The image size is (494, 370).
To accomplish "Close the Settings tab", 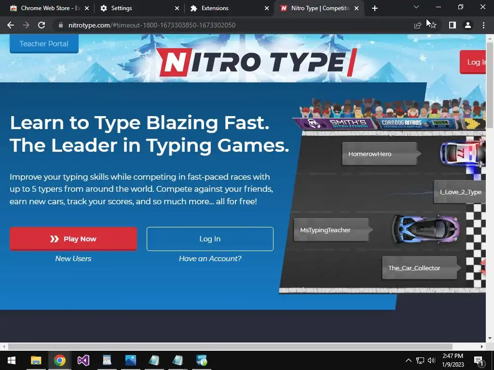I will [x=177, y=8].
